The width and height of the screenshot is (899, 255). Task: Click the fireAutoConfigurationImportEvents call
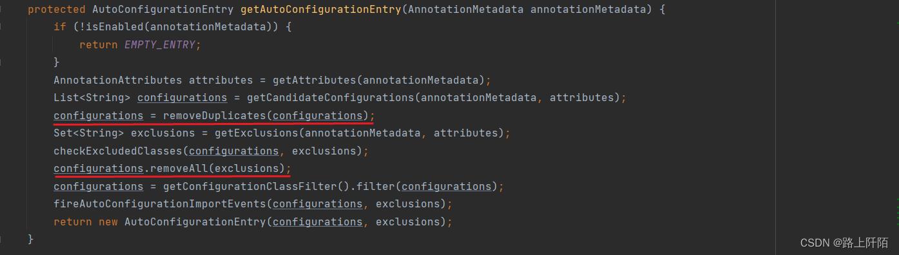pos(159,204)
